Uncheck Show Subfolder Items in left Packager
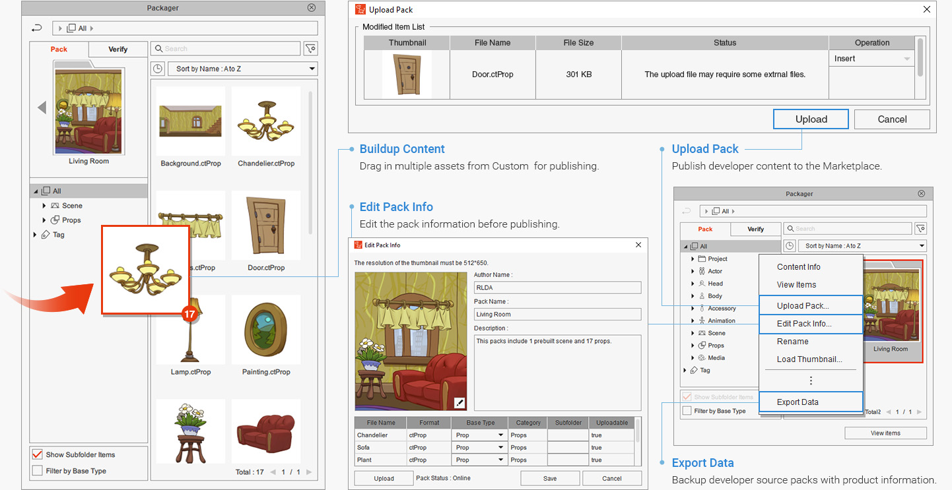This screenshot has height=490, width=952. [37, 455]
